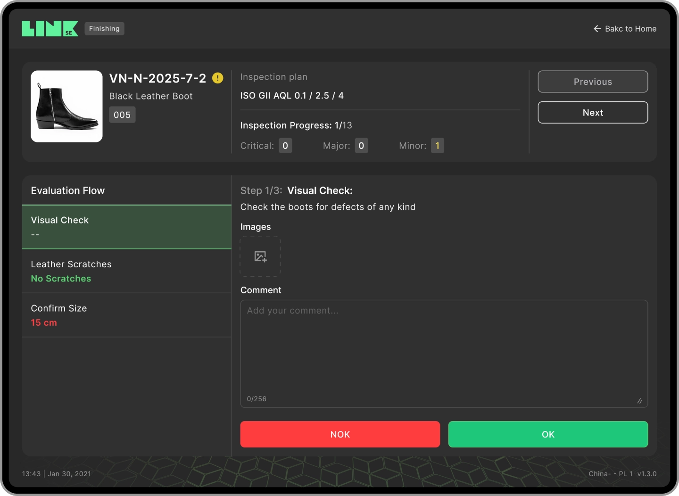This screenshot has width=679, height=496.
Task: Click the Minor defect counter showing 1
Action: pyautogui.click(x=437, y=146)
